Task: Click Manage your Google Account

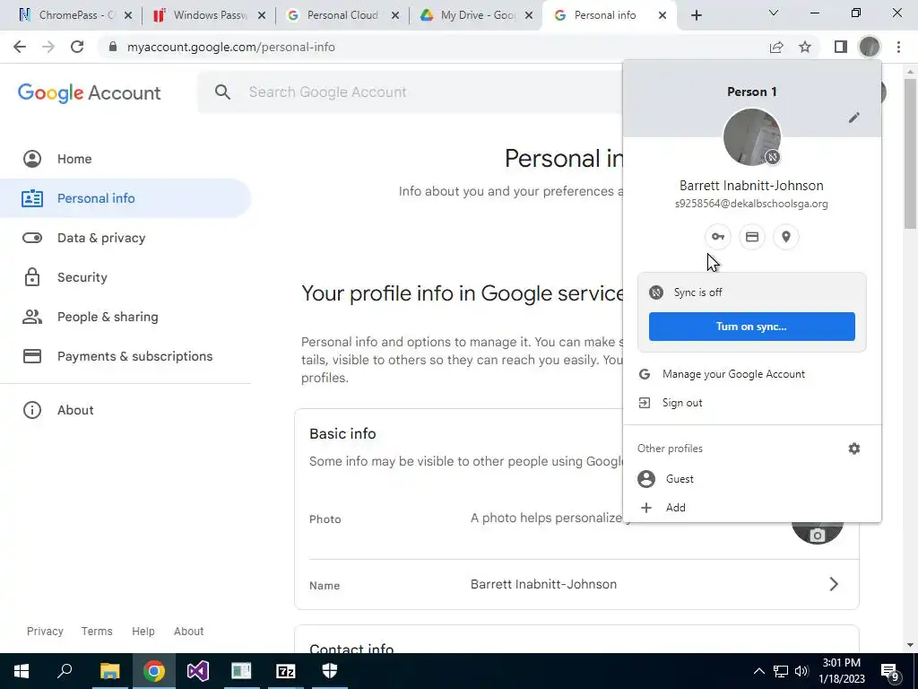Action: (752, 374)
